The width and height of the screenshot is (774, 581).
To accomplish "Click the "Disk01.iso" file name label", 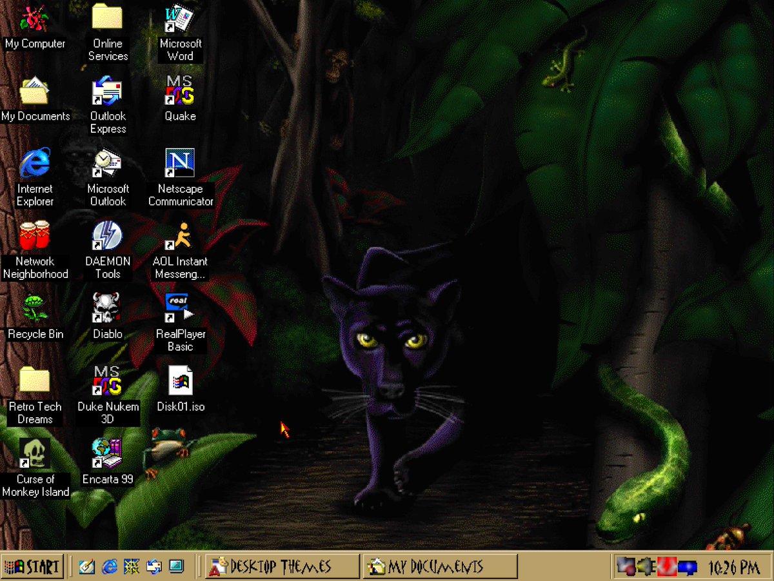I will point(181,407).
